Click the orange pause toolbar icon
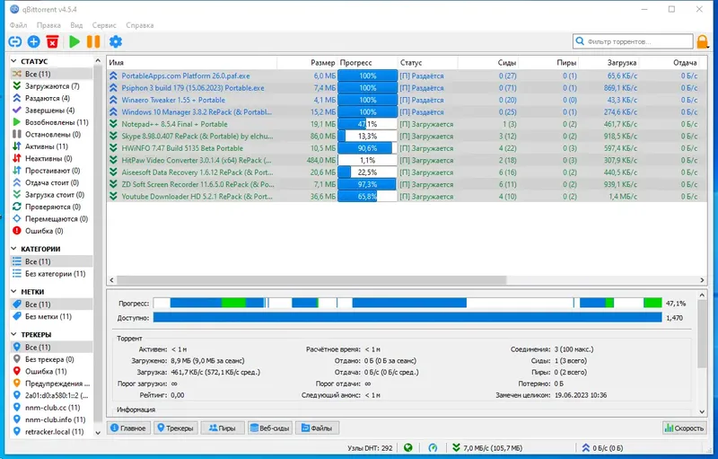The height and width of the screenshot is (459, 718). [93, 42]
